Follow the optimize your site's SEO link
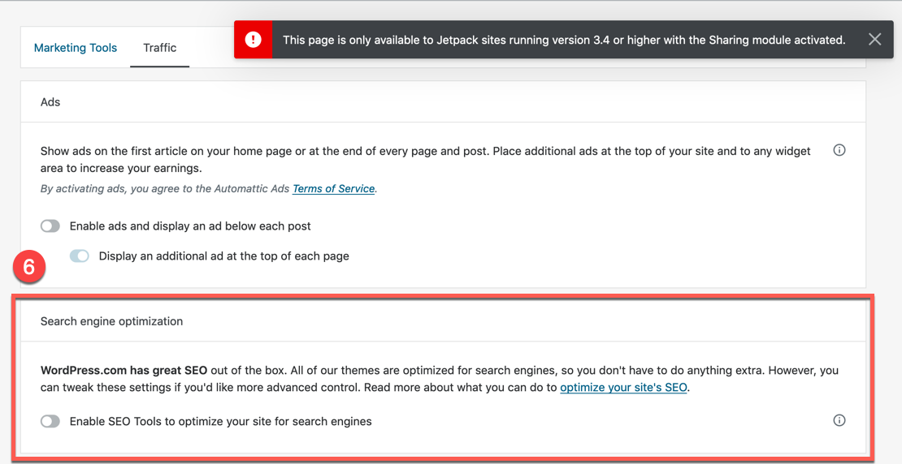 623,388
